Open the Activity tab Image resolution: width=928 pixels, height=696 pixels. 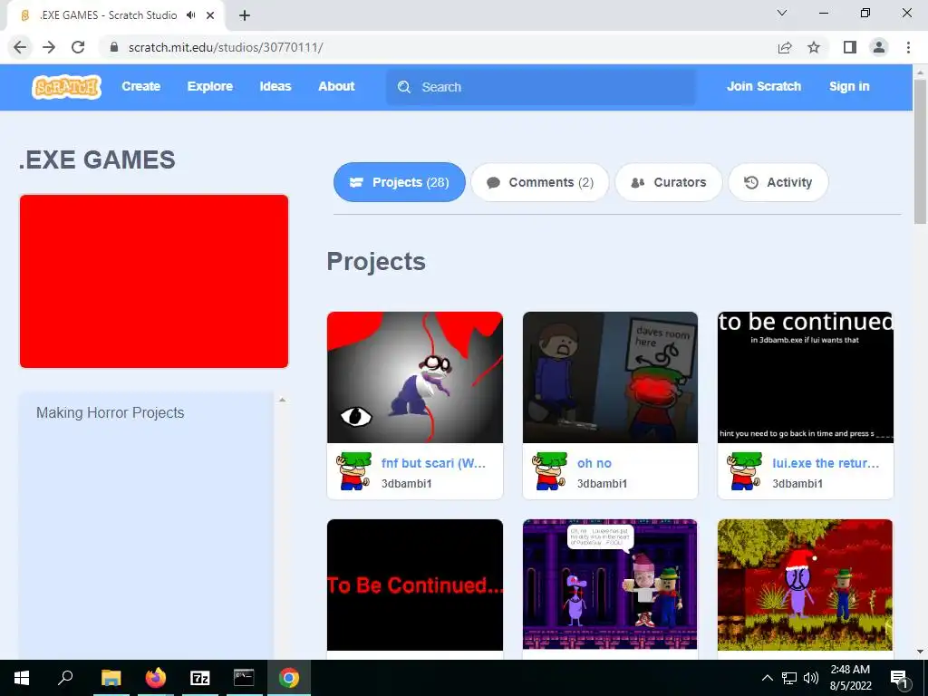[778, 182]
